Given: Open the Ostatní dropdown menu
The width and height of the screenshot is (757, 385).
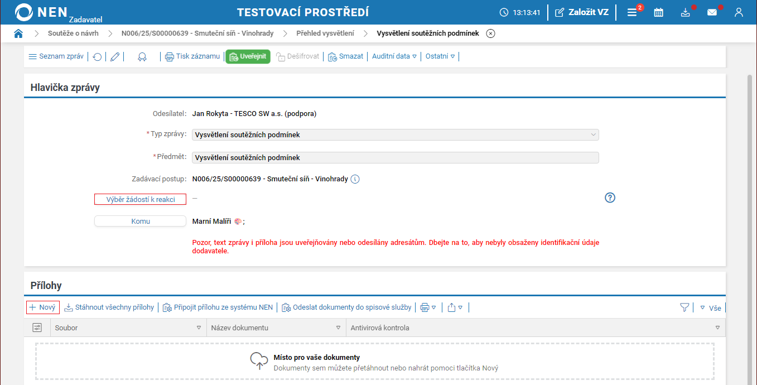Looking at the screenshot, I should 440,56.
